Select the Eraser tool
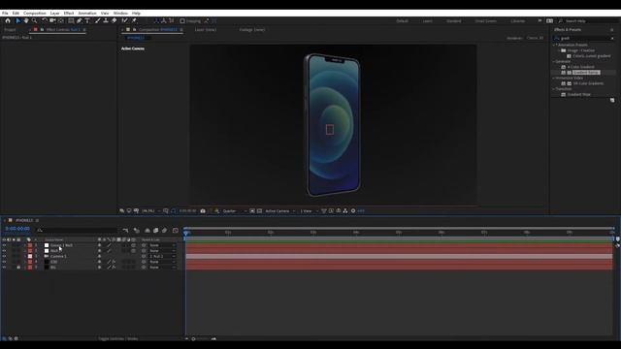Viewport: 621px width, 349px height. coord(114,20)
